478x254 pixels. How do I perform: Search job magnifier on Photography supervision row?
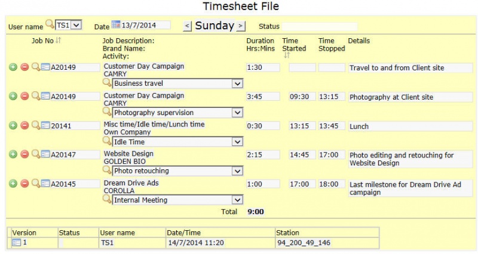36,96
